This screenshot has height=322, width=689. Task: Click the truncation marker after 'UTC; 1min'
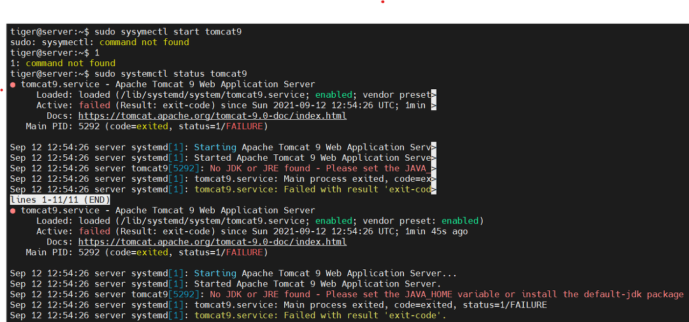434,105
